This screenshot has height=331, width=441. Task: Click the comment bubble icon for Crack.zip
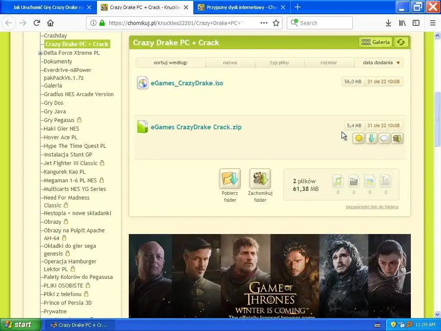385,138
